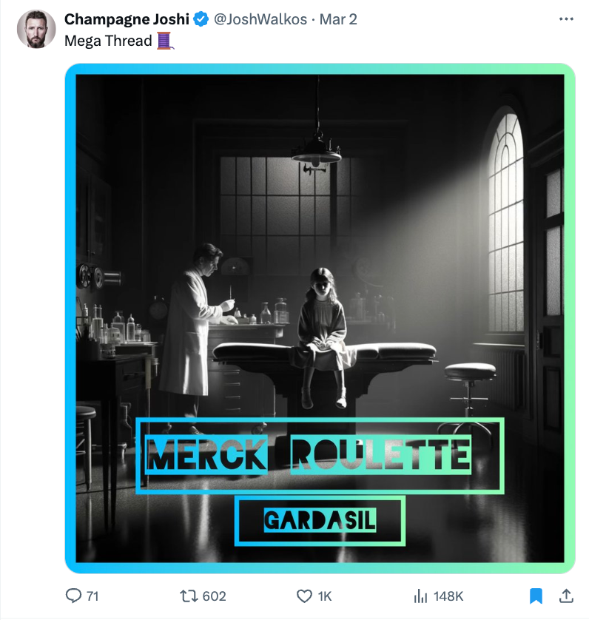This screenshot has width=589, height=620.
Task: Open the profile avatar photo
Action: 36,30
